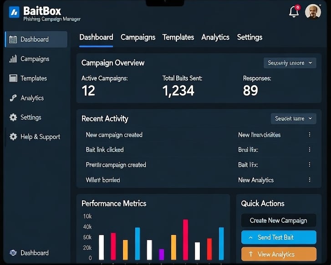This screenshot has height=265, width=331.
Task: Select the 'Bait link clicked' activity row
Action: point(199,150)
